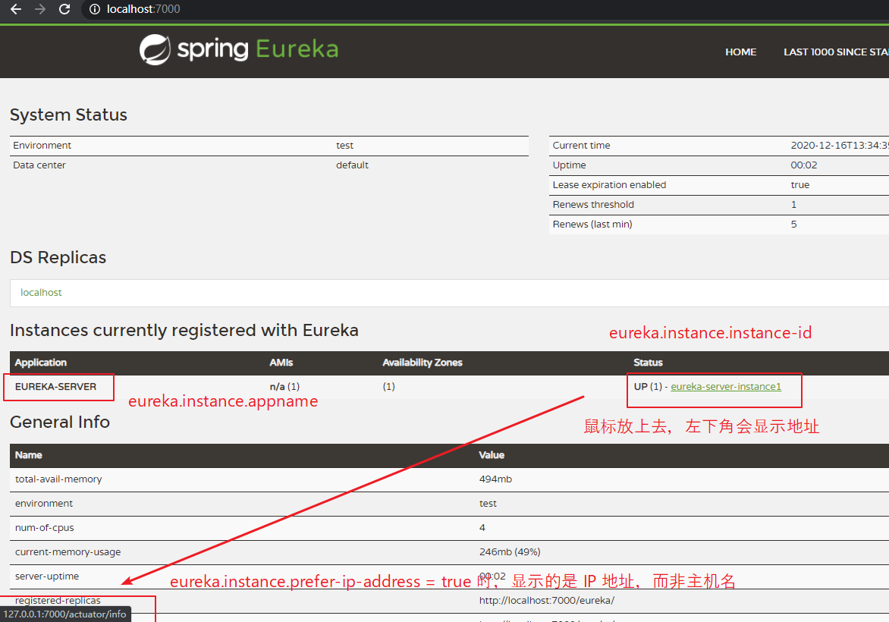The height and width of the screenshot is (622, 889).
Task: Click the total-avail-memory row name
Action: pos(58,479)
